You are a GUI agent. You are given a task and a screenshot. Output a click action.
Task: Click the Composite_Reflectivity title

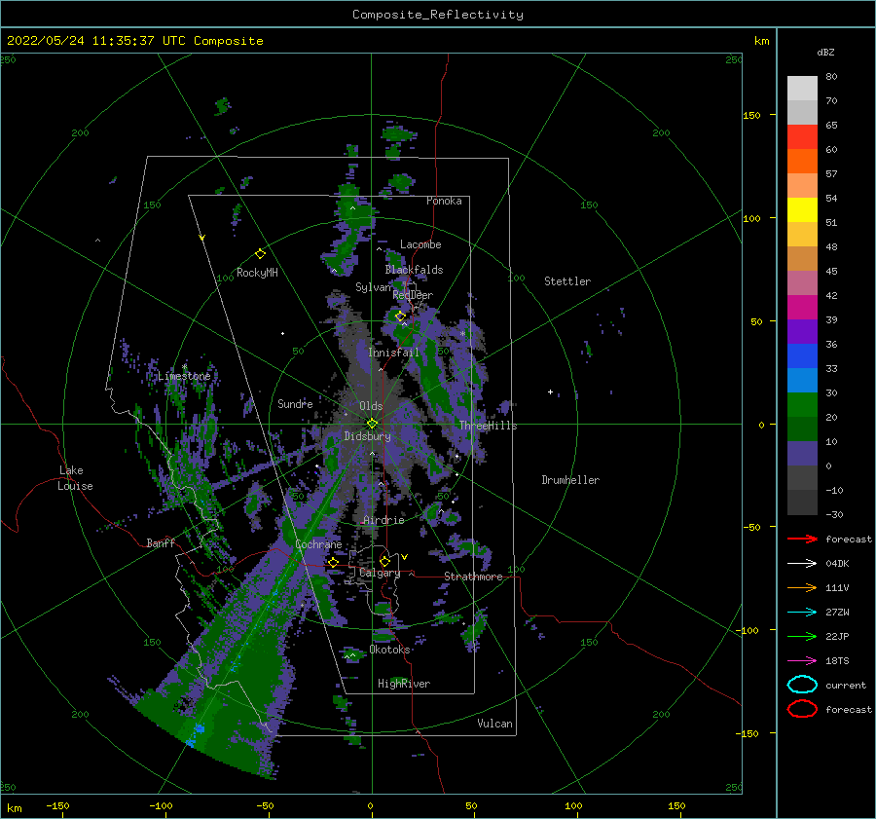pyautogui.click(x=438, y=15)
